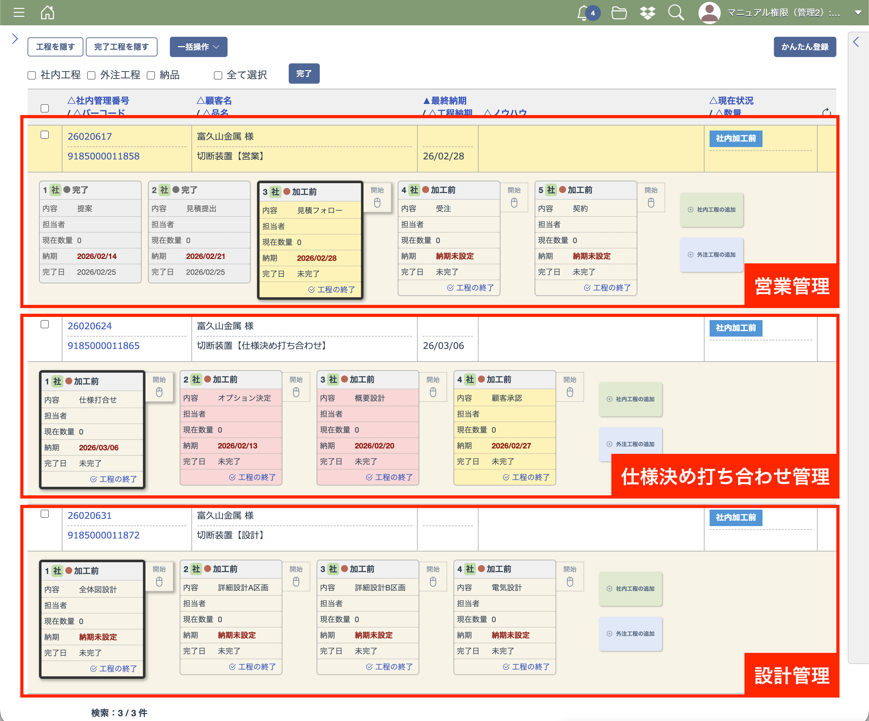
Task: Expand the user account dropdown arrow
Action: tap(858, 13)
